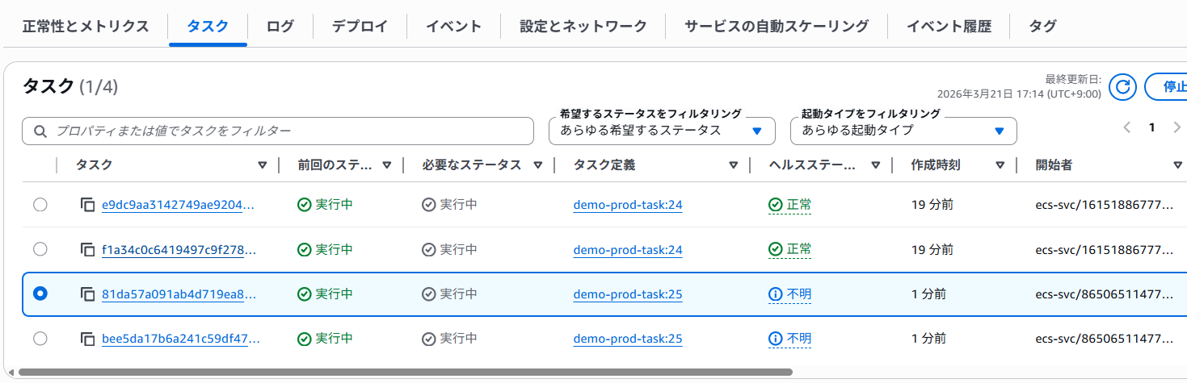The width and height of the screenshot is (1187, 383).
Task: Switch to the ログ tab
Action: point(280,26)
